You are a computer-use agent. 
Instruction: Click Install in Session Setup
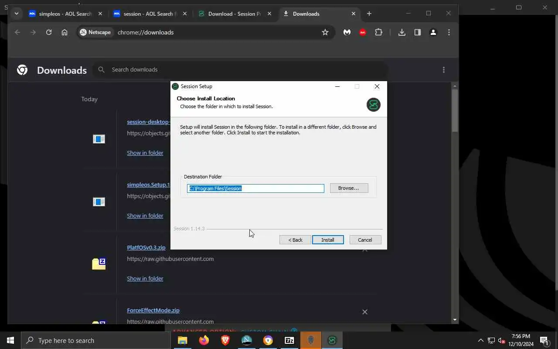click(x=328, y=240)
